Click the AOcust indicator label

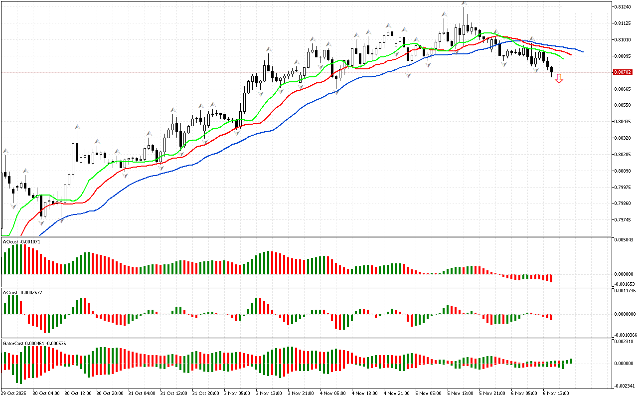(x=21, y=241)
